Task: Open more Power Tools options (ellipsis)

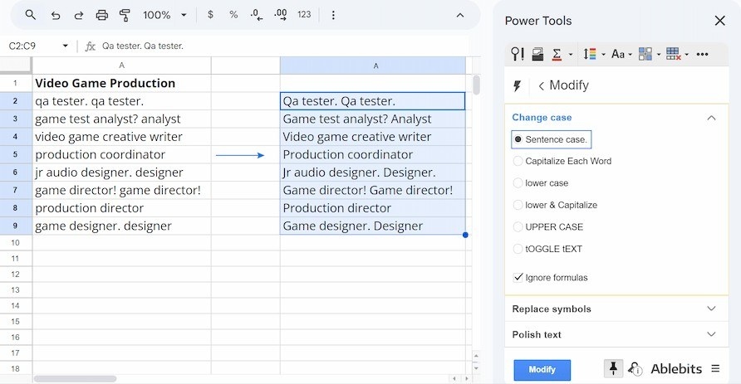Action: (x=702, y=54)
